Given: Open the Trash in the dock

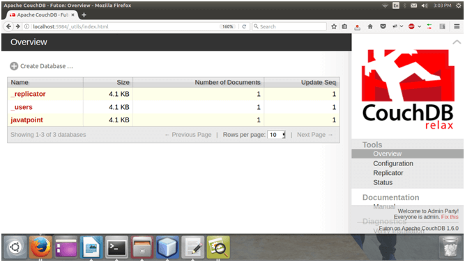Looking at the screenshot, I should [450, 247].
